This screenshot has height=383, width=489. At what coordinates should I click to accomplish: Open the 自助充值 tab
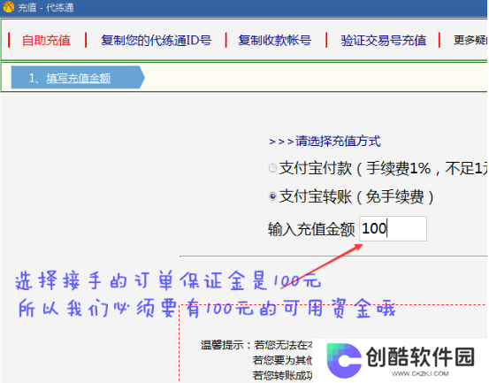pos(46,40)
